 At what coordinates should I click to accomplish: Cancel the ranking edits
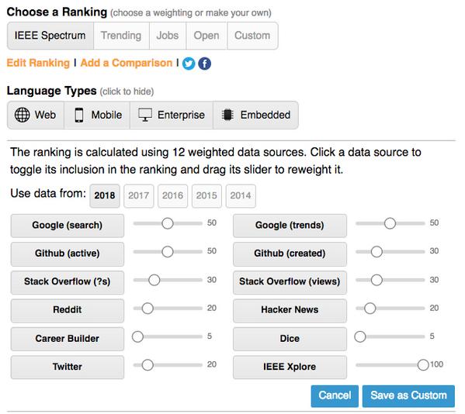pyautogui.click(x=335, y=396)
